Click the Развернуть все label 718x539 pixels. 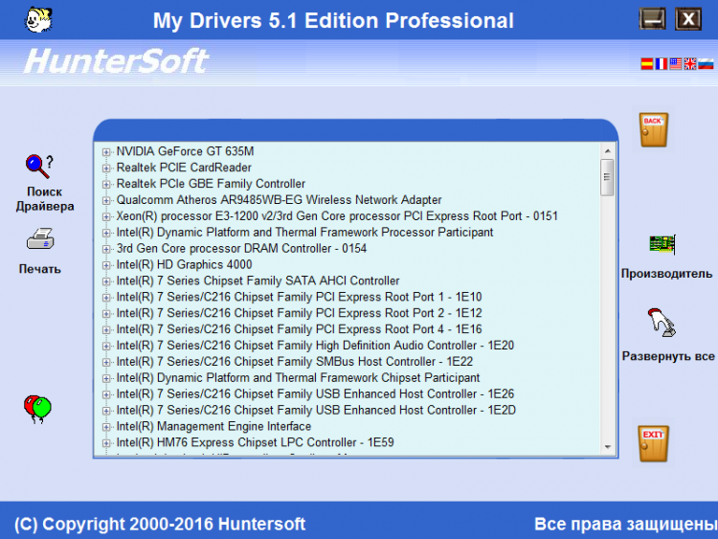click(668, 356)
